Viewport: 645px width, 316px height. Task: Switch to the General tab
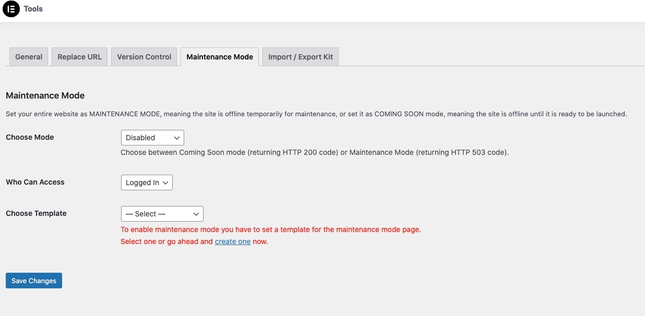point(29,57)
